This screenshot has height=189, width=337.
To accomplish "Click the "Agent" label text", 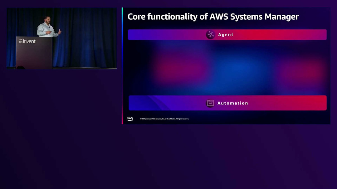I will (x=226, y=35).
